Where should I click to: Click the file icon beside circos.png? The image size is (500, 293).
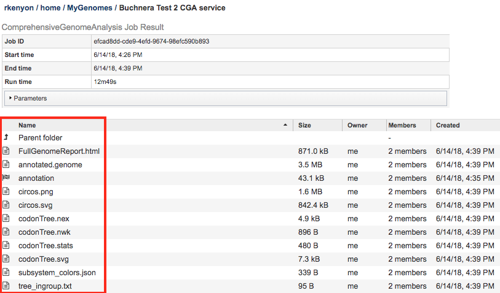tap(6, 191)
